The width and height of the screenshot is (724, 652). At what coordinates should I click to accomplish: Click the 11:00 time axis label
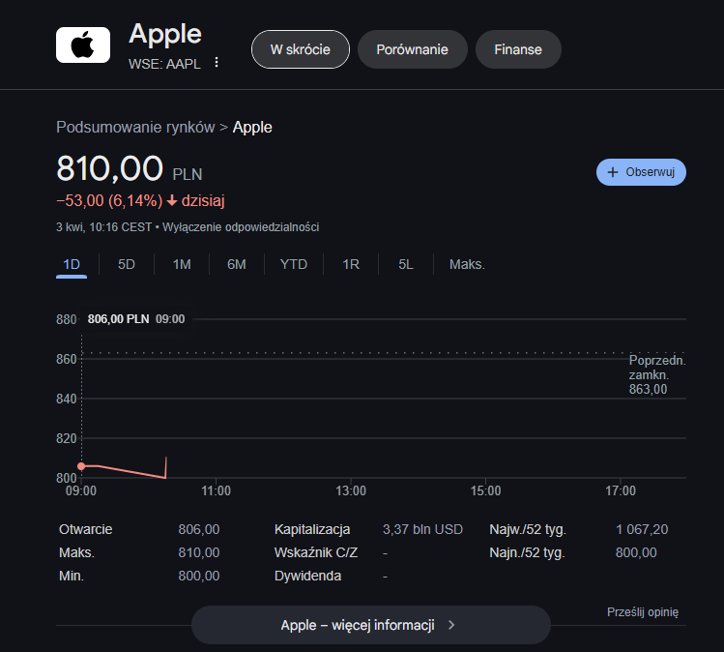[x=217, y=490]
